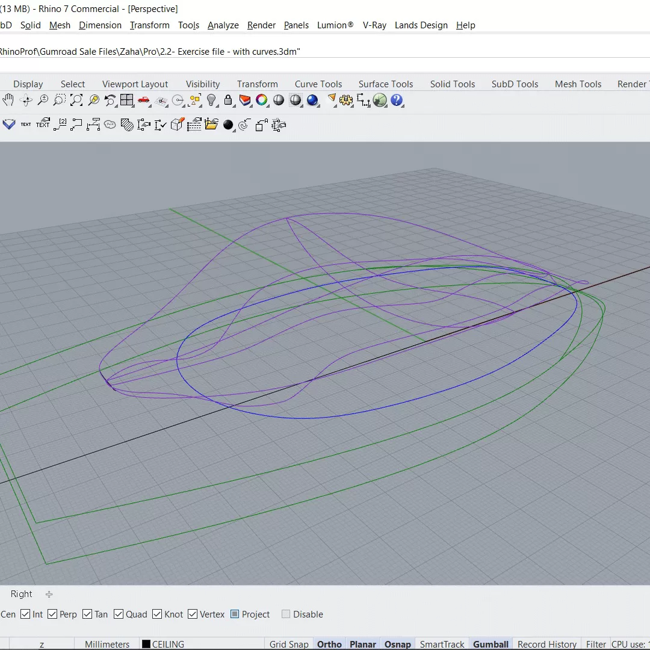Select the hatch tool icon
The height and width of the screenshot is (650, 650).
[x=127, y=125]
